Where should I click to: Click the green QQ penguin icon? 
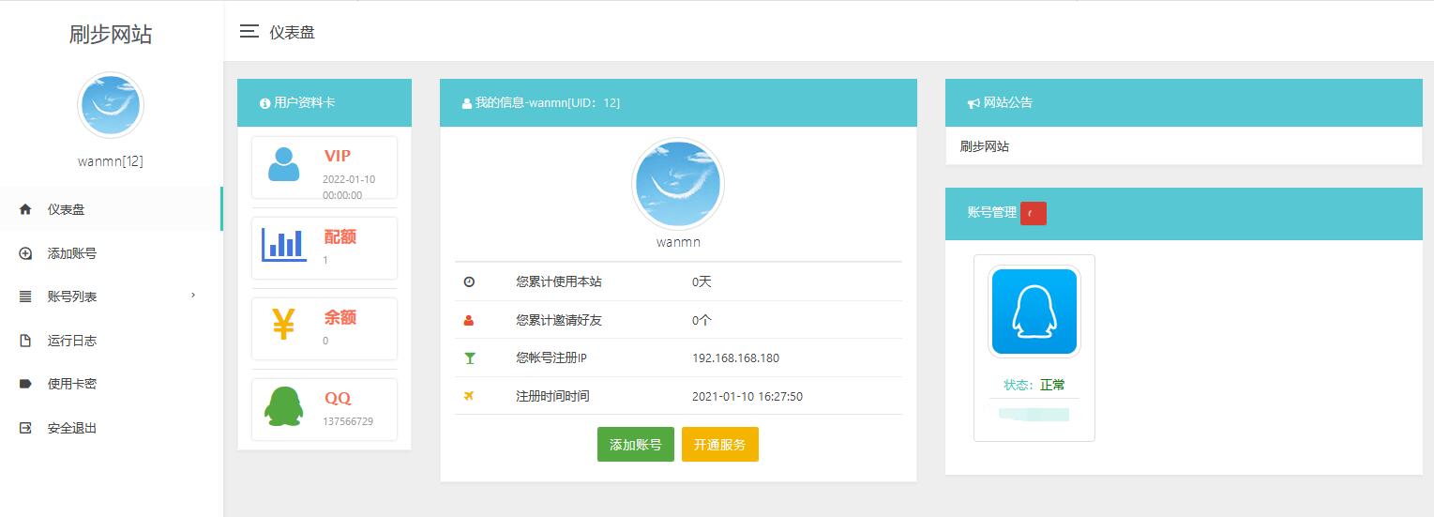[x=283, y=406]
